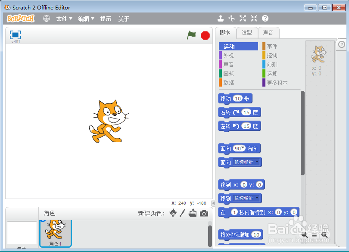349x252 pixels.
Task: Click the blocks palette scrollbar
Action: pos(302,133)
